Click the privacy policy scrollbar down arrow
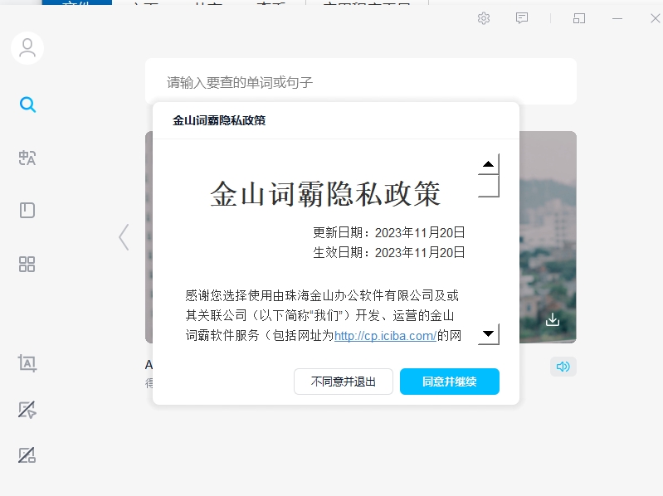 (489, 334)
